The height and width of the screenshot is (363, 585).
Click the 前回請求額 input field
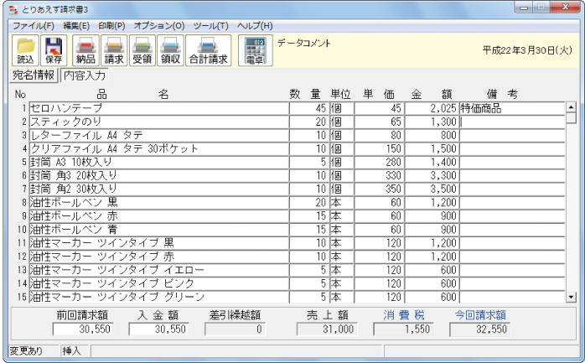(84, 329)
